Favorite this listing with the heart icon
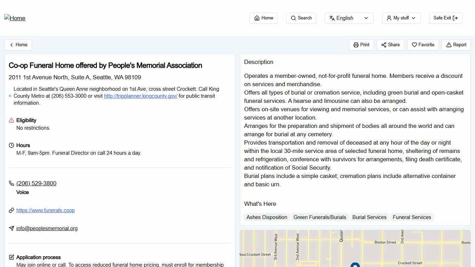 point(414,45)
